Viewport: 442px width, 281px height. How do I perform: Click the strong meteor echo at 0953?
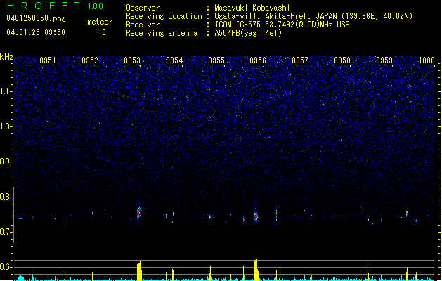[139, 213]
